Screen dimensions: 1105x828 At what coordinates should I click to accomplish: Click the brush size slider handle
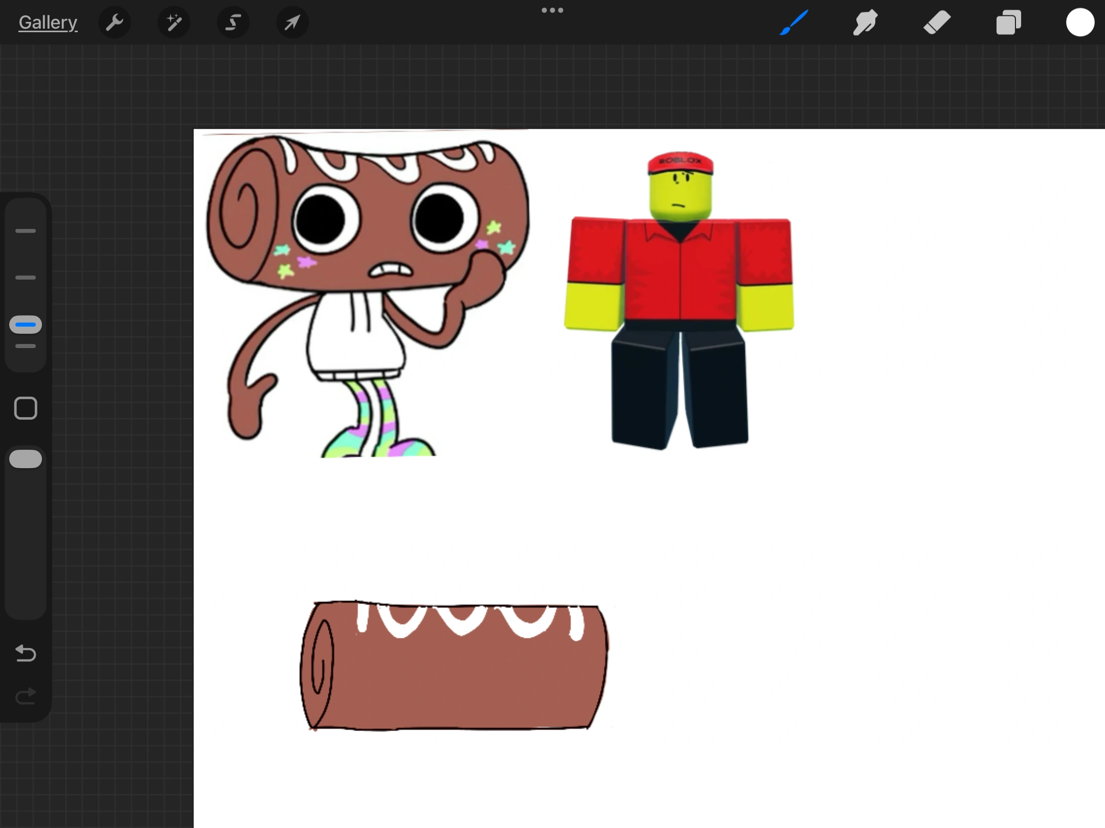click(26, 325)
